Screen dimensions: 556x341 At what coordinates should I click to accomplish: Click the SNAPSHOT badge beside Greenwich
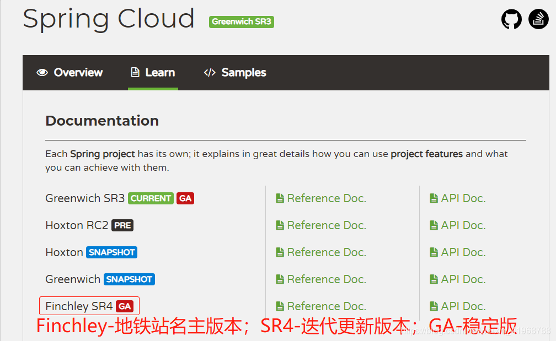129,279
